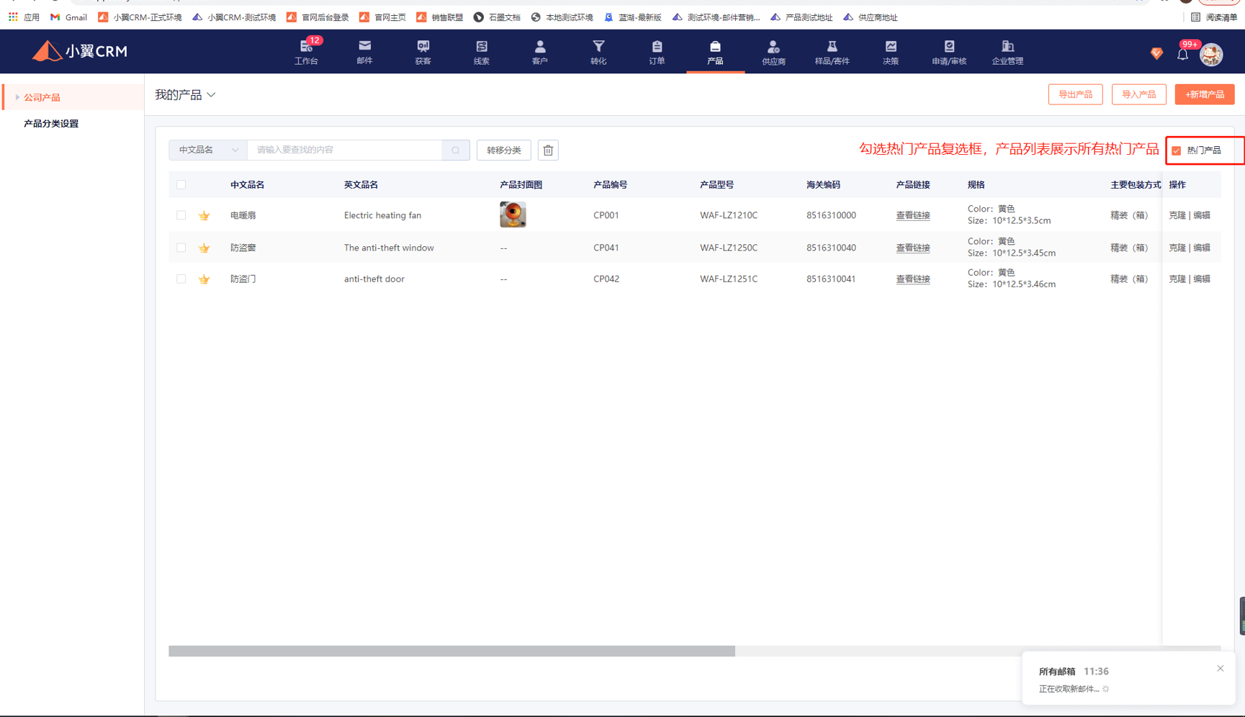Open 查看链接 for product CP001
1245x717 pixels.
[912, 215]
